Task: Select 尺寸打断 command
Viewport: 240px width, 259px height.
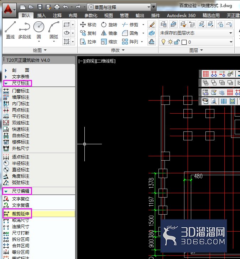Action: pos(21,233)
